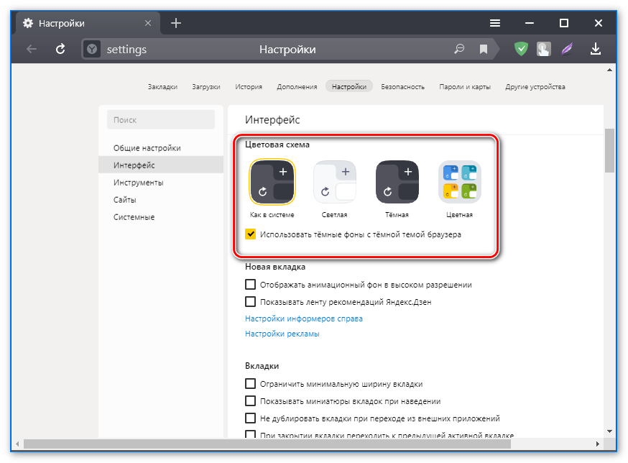The width and height of the screenshot is (628, 463).
Task: Open the Безопасность tab
Action: click(402, 87)
